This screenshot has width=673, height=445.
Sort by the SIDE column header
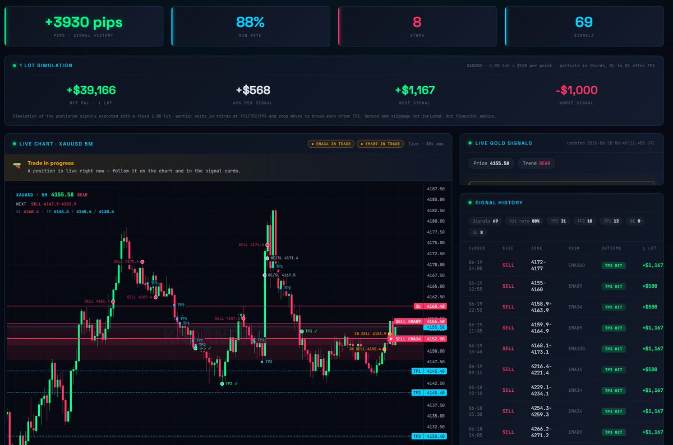pyautogui.click(x=508, y=248)
